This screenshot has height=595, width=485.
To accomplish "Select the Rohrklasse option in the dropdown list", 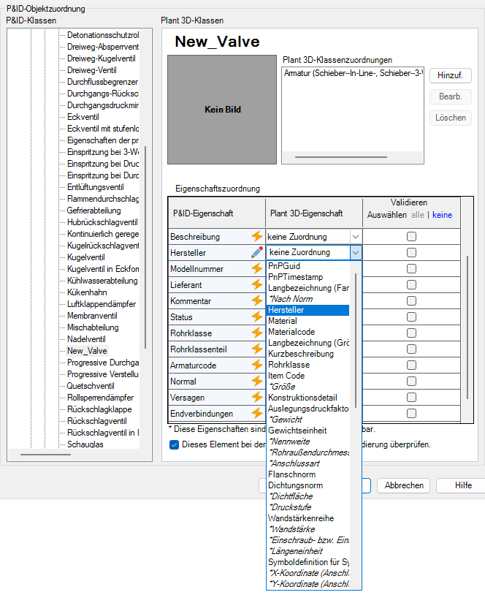I will pos(308,365).
